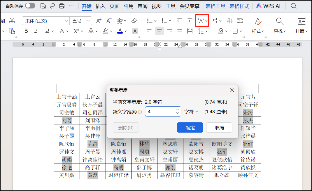Select the clear formatting eraser icon
Image resolution: width=312 pixels, height=191 pixels.
tap(134, 20)
